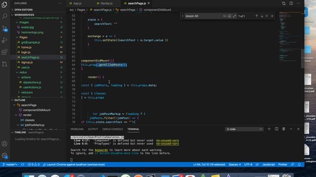The image size is (316, 177).
Task: Click the editor minimap
Action: click(x=290, y=36)
